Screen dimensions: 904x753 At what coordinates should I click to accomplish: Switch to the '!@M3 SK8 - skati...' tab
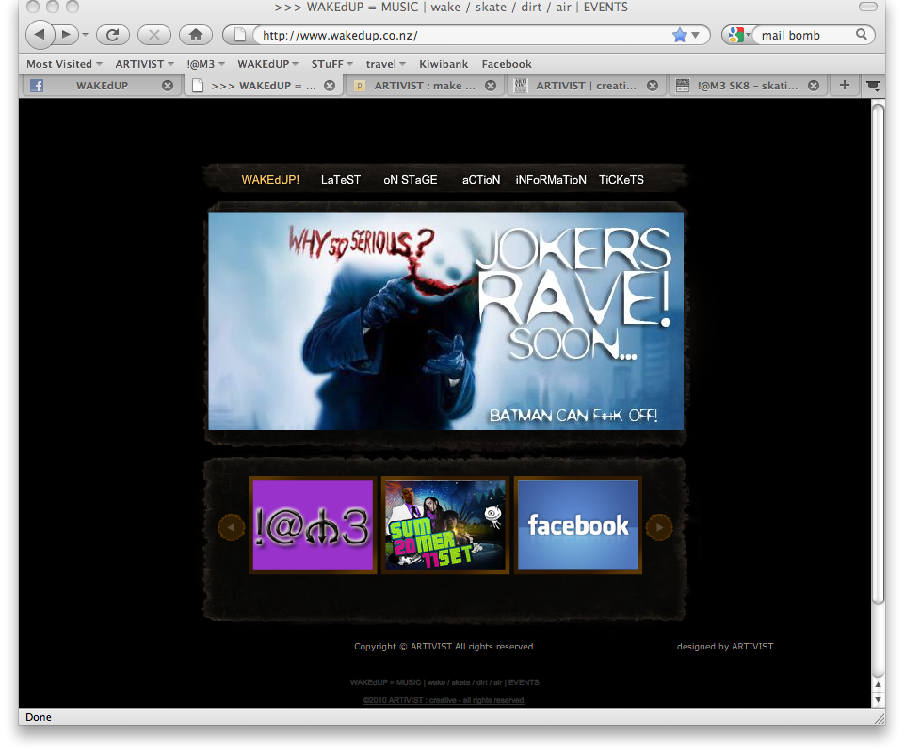point(747,86)
